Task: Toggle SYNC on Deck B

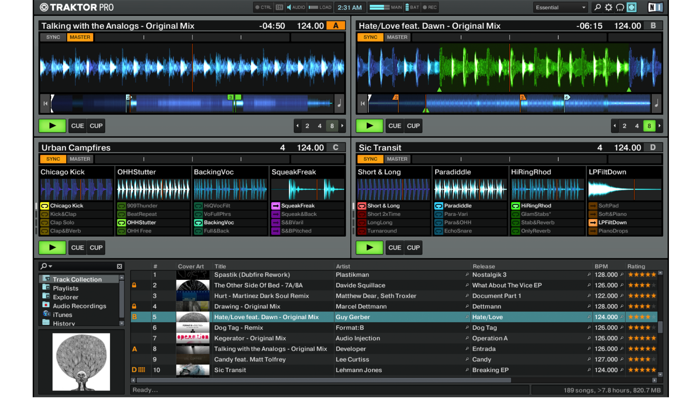Action: point(370,37)
